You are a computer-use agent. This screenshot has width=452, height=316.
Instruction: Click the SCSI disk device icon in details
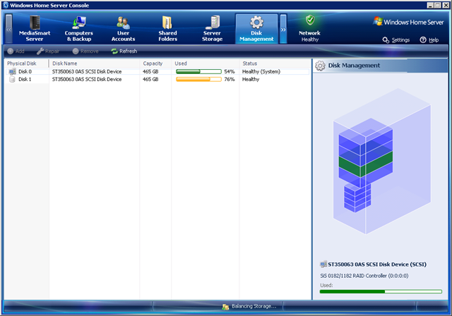coord(323,264)
